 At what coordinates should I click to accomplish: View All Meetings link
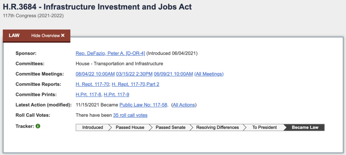[209, 74]
